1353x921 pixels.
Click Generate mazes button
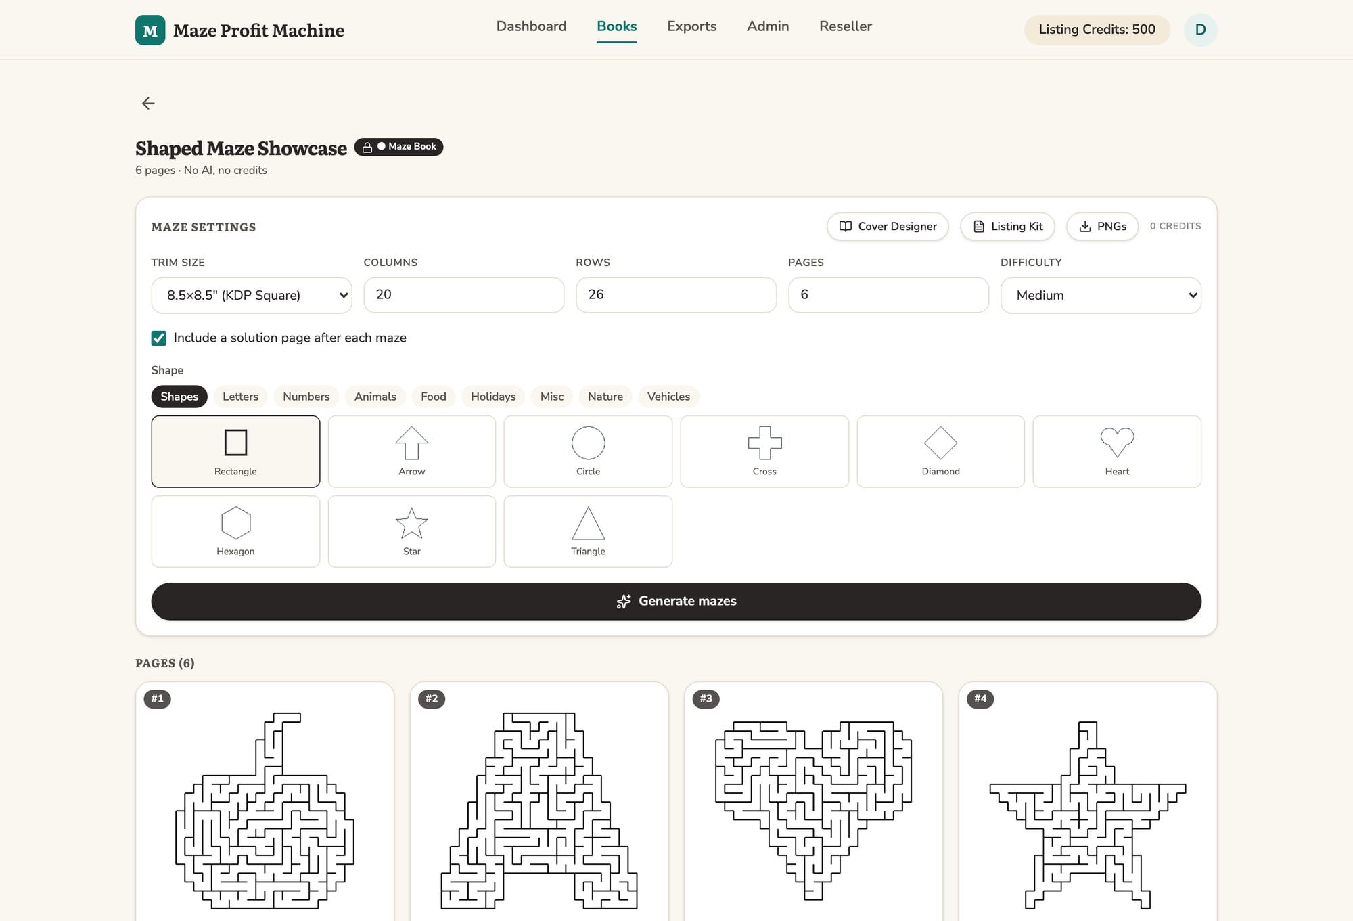click(x=676, y=601)
